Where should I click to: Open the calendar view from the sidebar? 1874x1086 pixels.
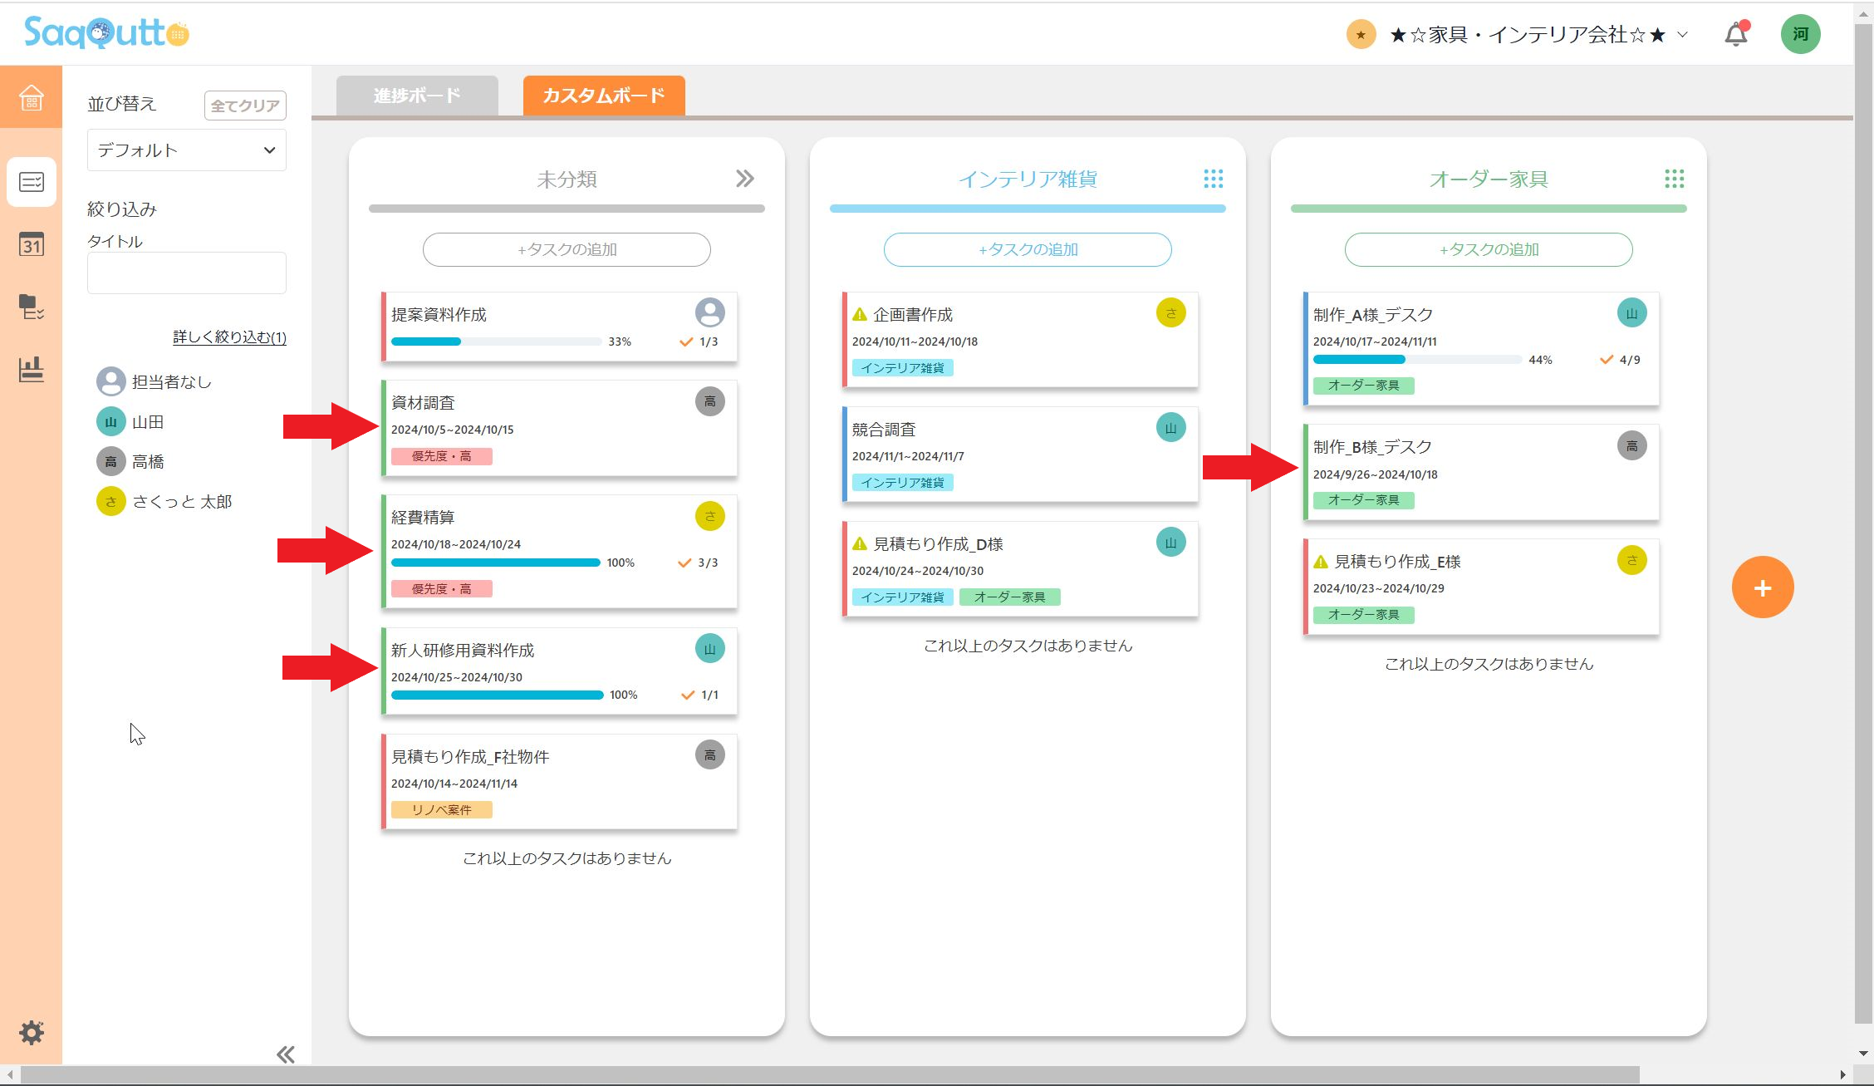click(31, 246)
